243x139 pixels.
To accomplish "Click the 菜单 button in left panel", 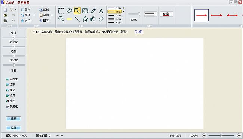I will pyautogui.click(x=13, y=128).
